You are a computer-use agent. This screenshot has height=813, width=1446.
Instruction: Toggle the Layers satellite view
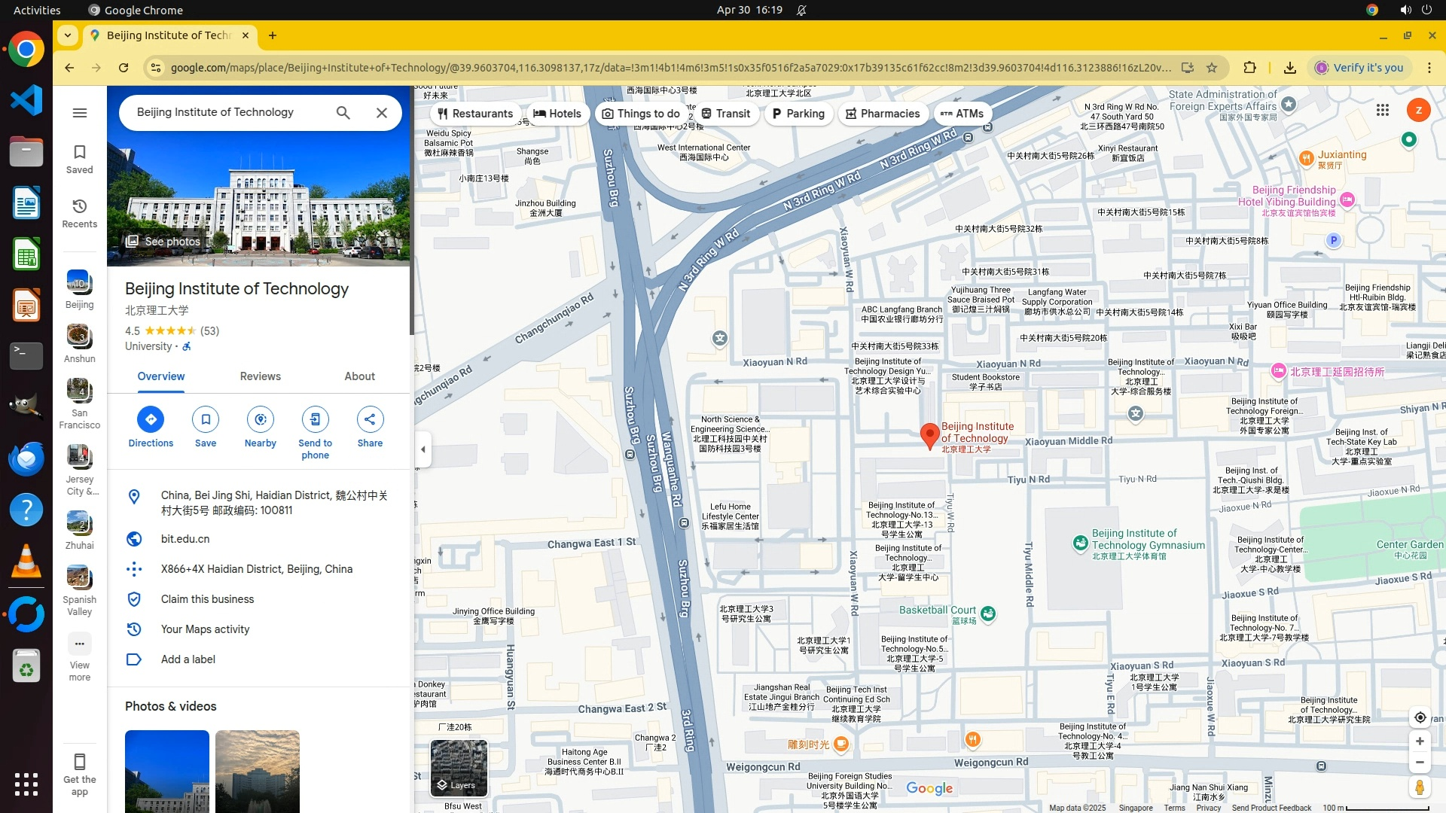coord(459,768)
